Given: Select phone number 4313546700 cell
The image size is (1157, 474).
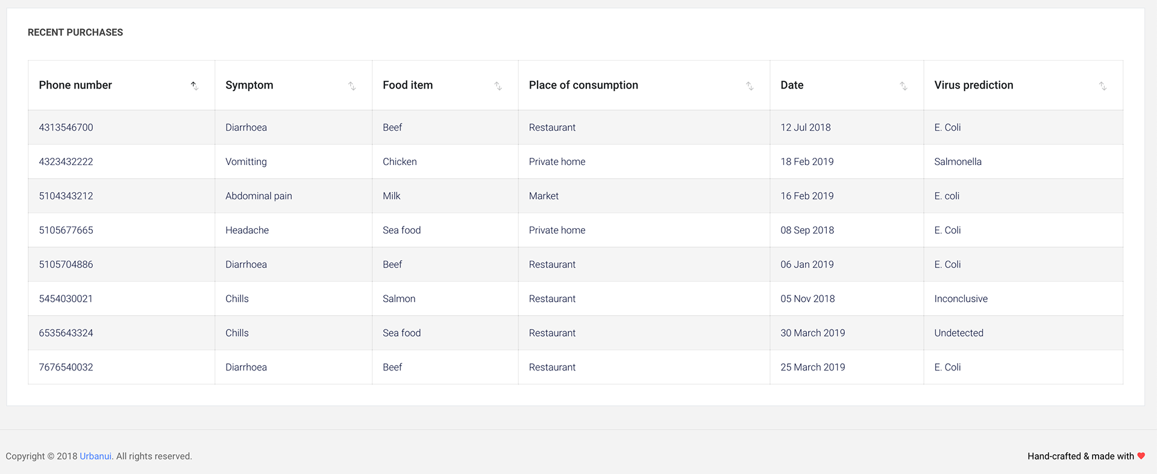Looking at the screenshot, I should pos(66,128).
